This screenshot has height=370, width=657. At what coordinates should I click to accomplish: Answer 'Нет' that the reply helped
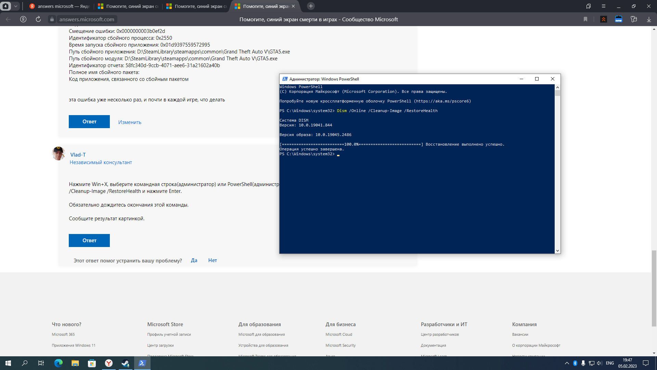tap(212, 260)
